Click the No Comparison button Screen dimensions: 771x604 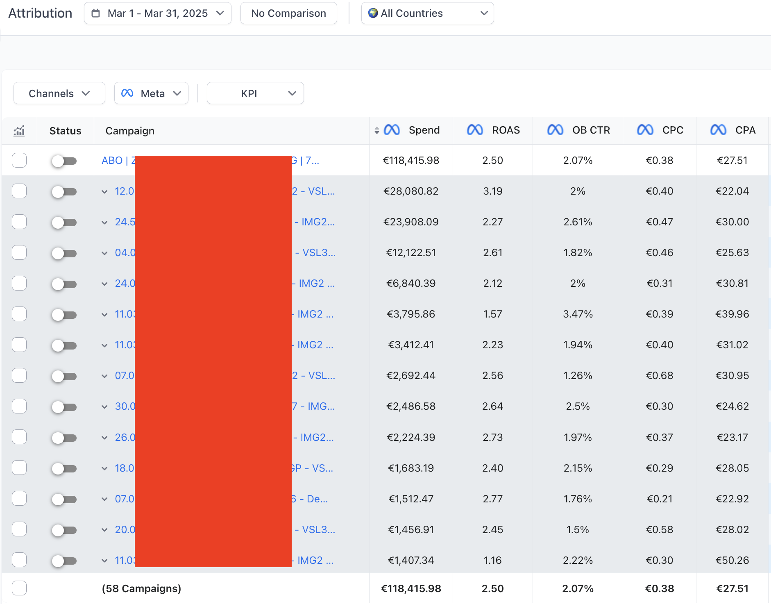coord(289,13)
